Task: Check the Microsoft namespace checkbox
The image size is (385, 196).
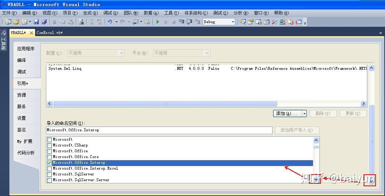Action: coord(49,140)
